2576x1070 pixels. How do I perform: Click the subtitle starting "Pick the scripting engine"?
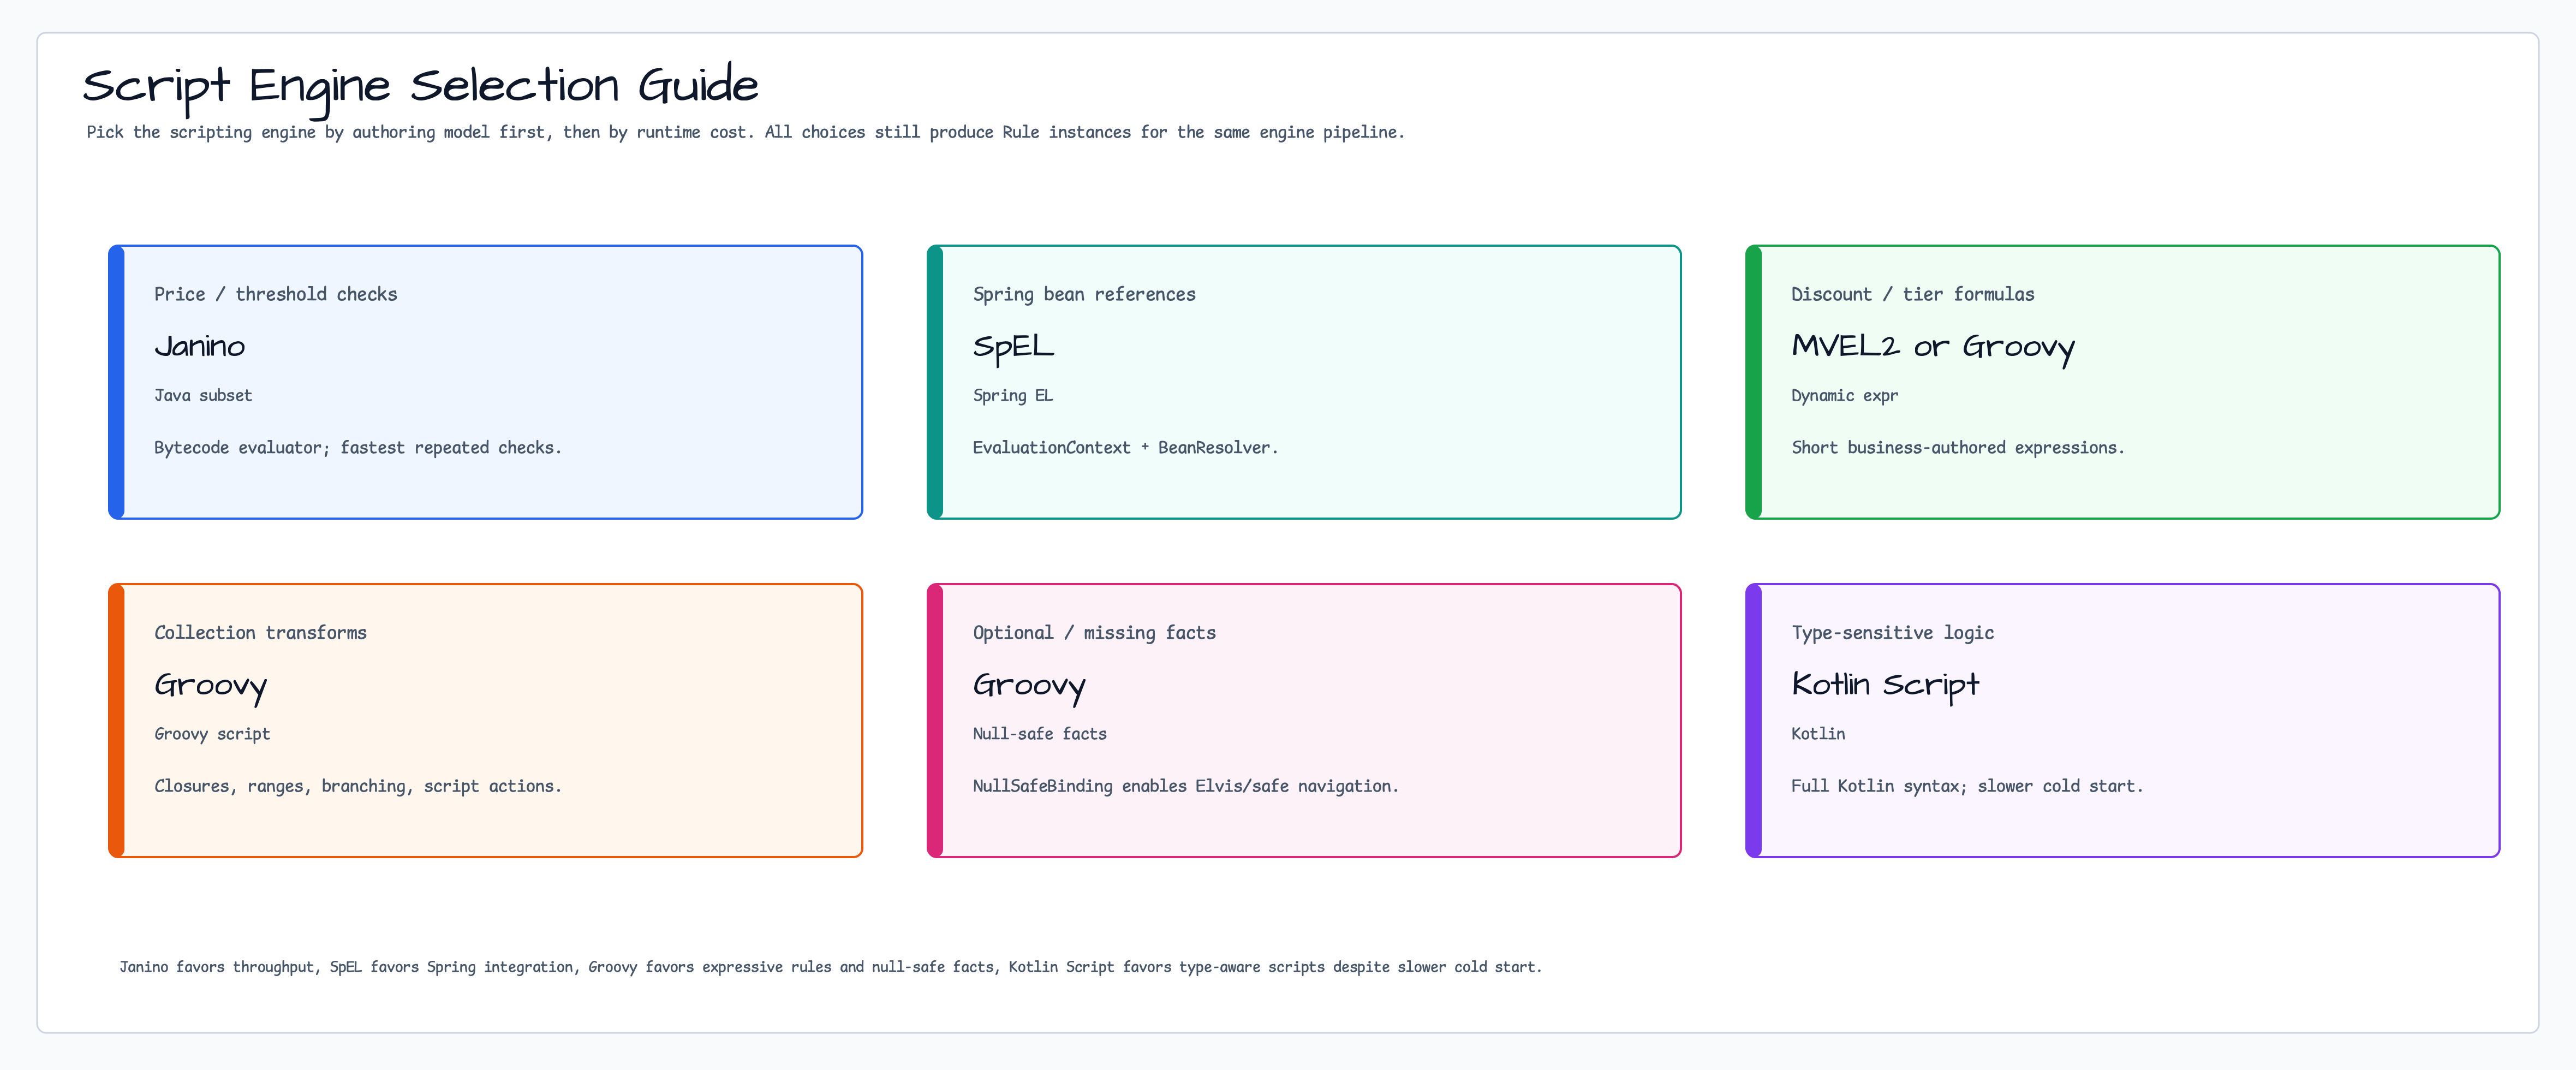pyautogui.click(x=745, y=132)
